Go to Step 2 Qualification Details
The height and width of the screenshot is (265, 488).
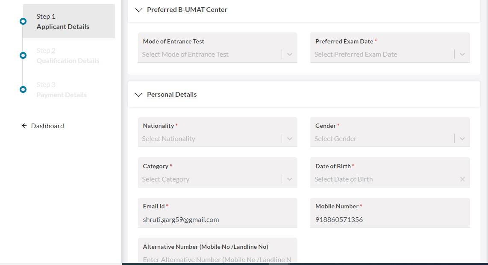pyautogui.click(x=68, y=56)
